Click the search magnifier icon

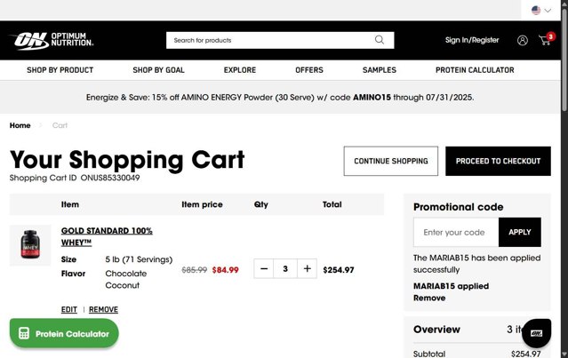[x=380, y=40]
